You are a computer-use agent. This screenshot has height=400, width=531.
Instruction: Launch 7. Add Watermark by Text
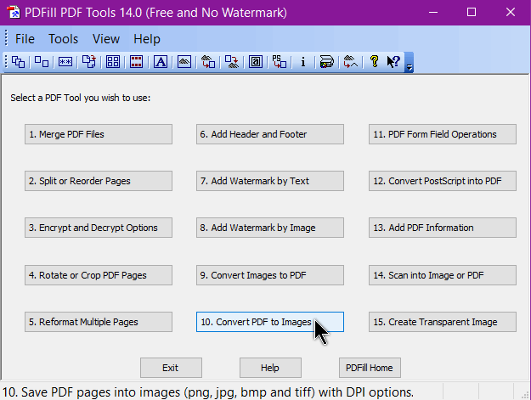pos(270,181)
